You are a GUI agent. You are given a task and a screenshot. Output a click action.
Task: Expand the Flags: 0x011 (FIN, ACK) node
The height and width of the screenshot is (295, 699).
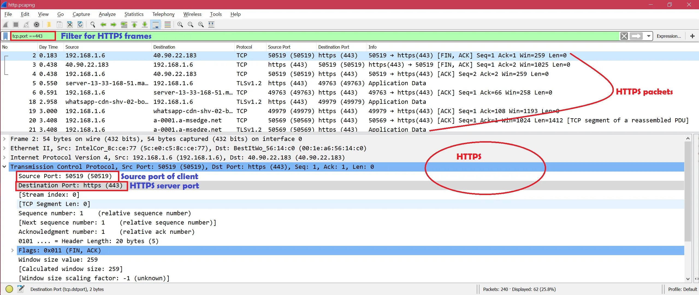coord(13,250)
